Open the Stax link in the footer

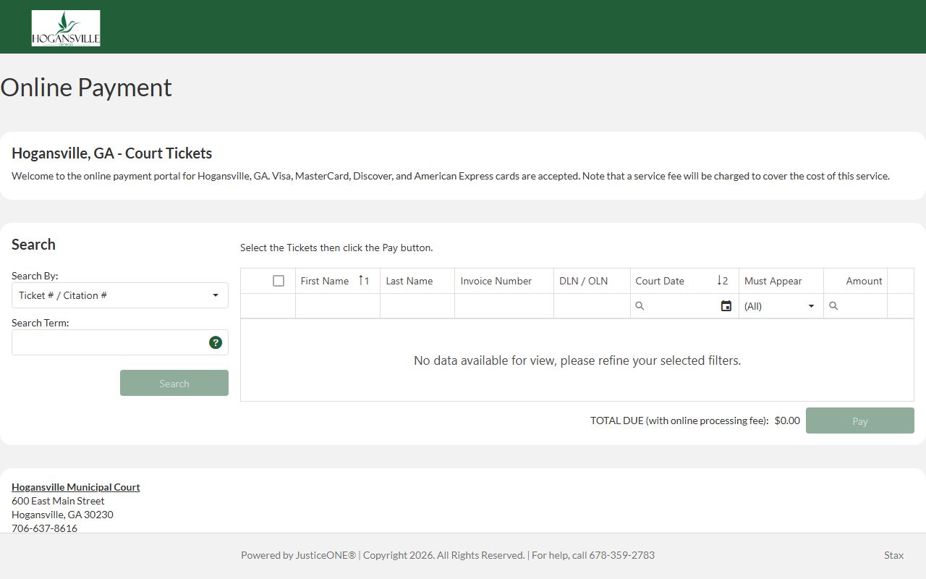[x=893, y=555]
